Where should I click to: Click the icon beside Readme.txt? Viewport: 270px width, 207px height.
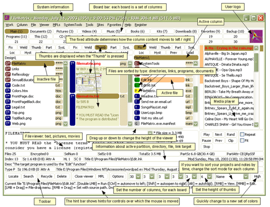[137, 96]
